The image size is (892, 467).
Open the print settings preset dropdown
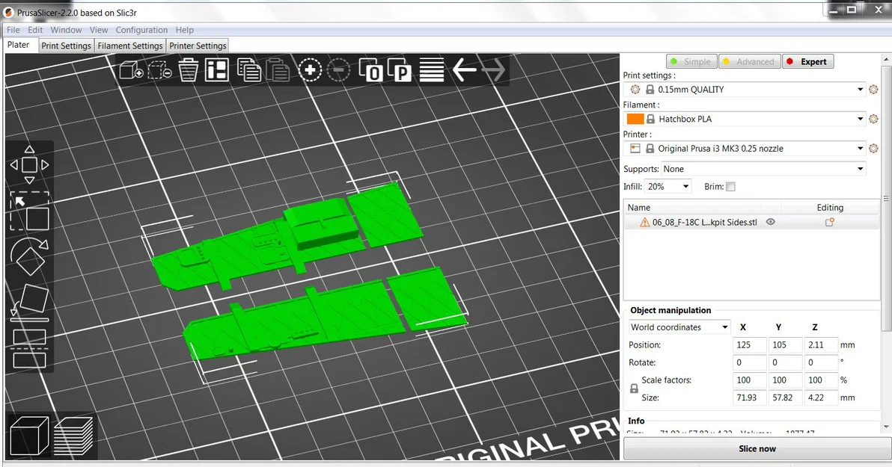pyautogui.click(x=745, y=89)
